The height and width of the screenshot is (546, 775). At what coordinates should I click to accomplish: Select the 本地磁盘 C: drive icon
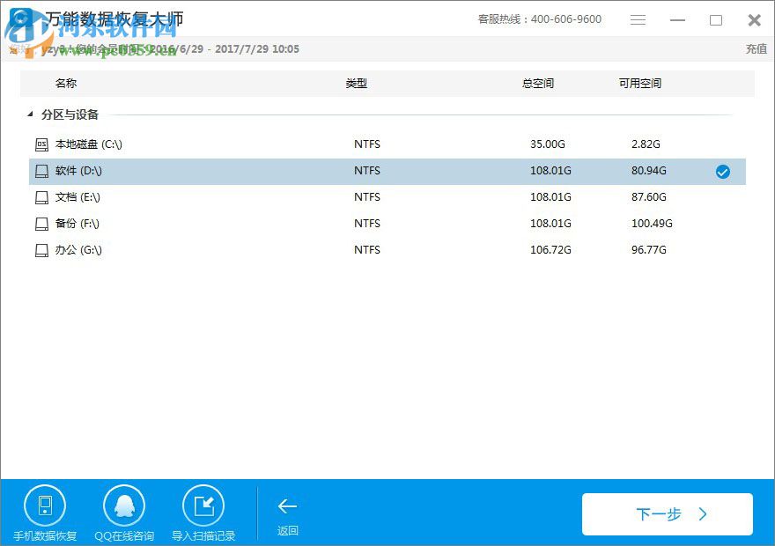[x=41, y=144]
